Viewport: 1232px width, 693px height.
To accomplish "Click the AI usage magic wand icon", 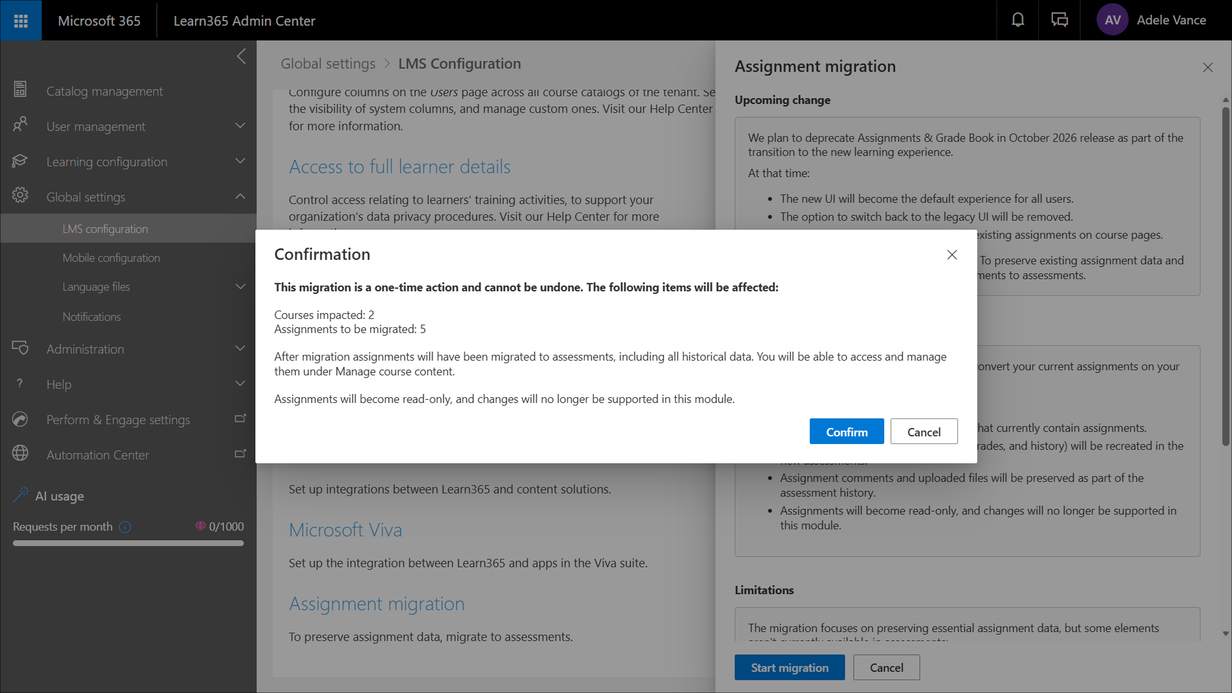I will [21, 495].
